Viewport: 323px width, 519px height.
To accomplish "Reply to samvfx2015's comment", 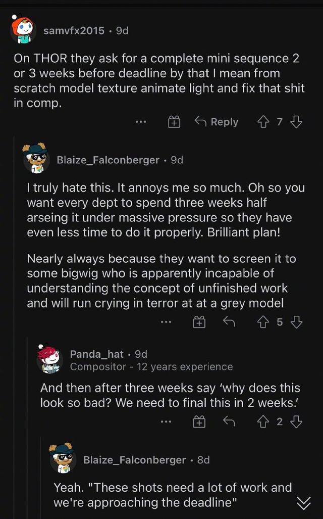I will [216, 122].
